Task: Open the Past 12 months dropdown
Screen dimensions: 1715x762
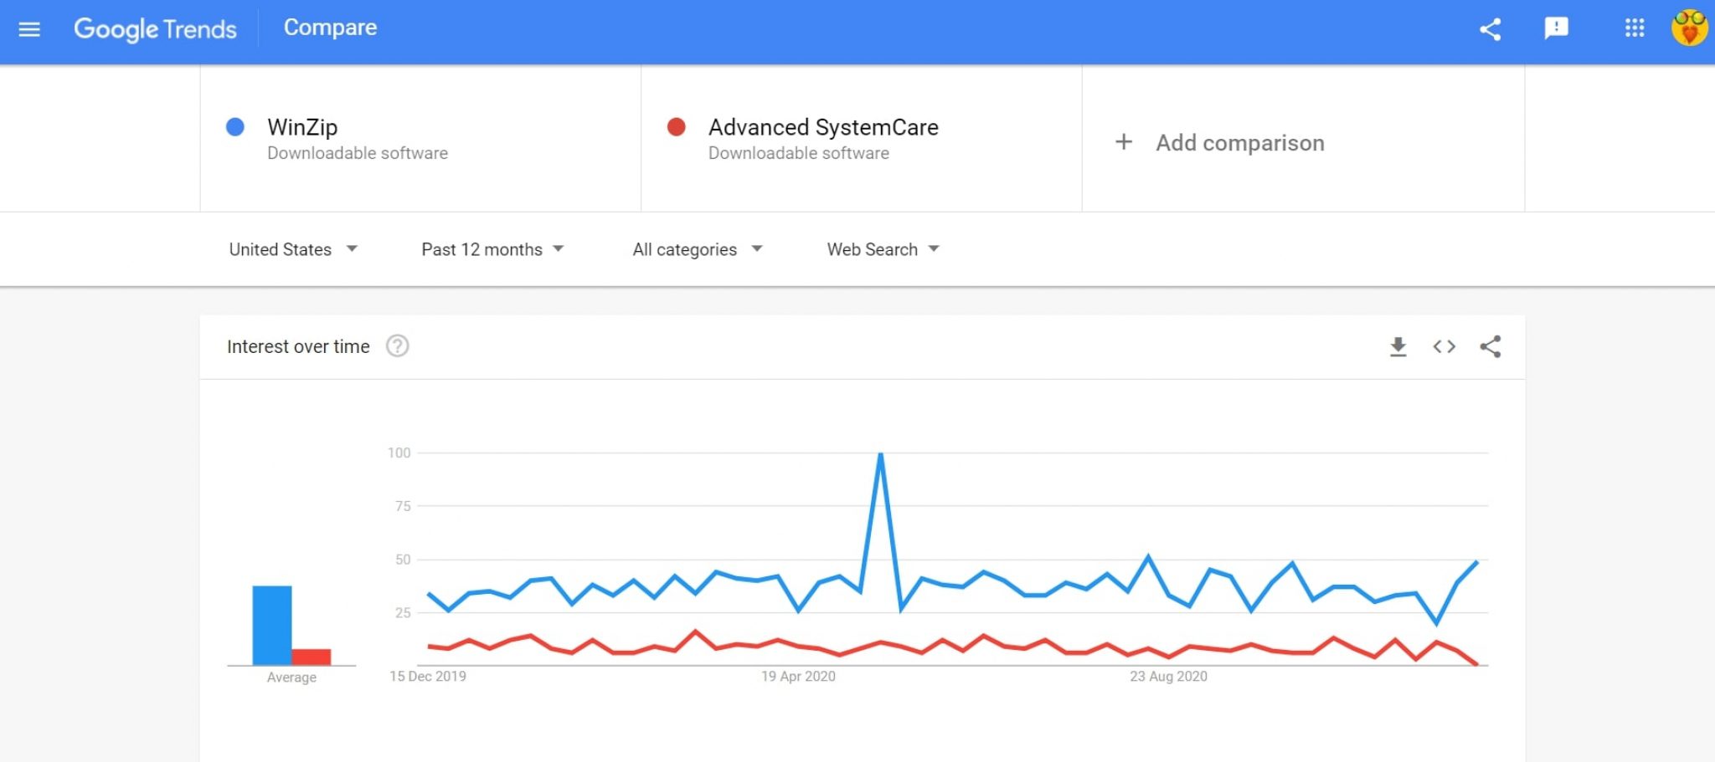Action: point(492,249)
